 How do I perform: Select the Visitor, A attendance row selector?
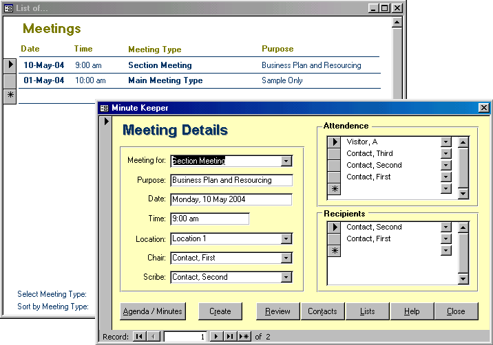point(334,142)
